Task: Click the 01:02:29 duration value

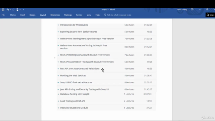Action: click(148, 25)
